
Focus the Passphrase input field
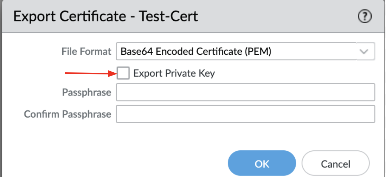pos(245,93)
